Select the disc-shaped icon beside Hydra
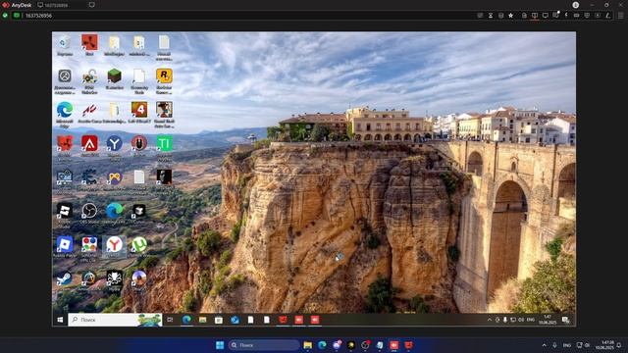 139,277
